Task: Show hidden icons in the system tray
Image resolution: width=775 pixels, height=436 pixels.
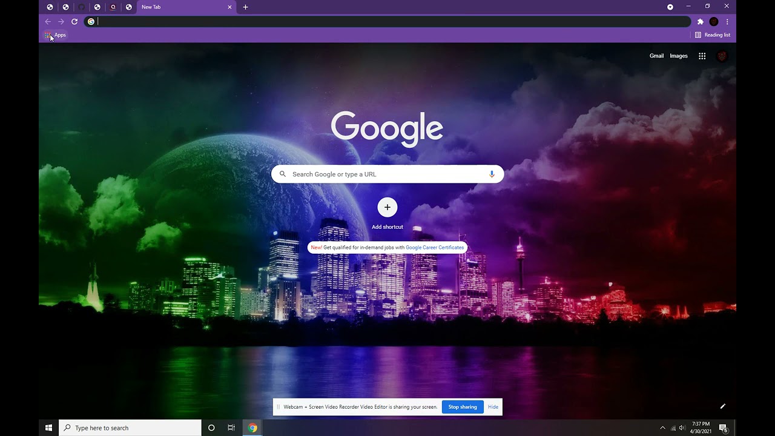Action: pyautogui.click(x=662, y=428)
